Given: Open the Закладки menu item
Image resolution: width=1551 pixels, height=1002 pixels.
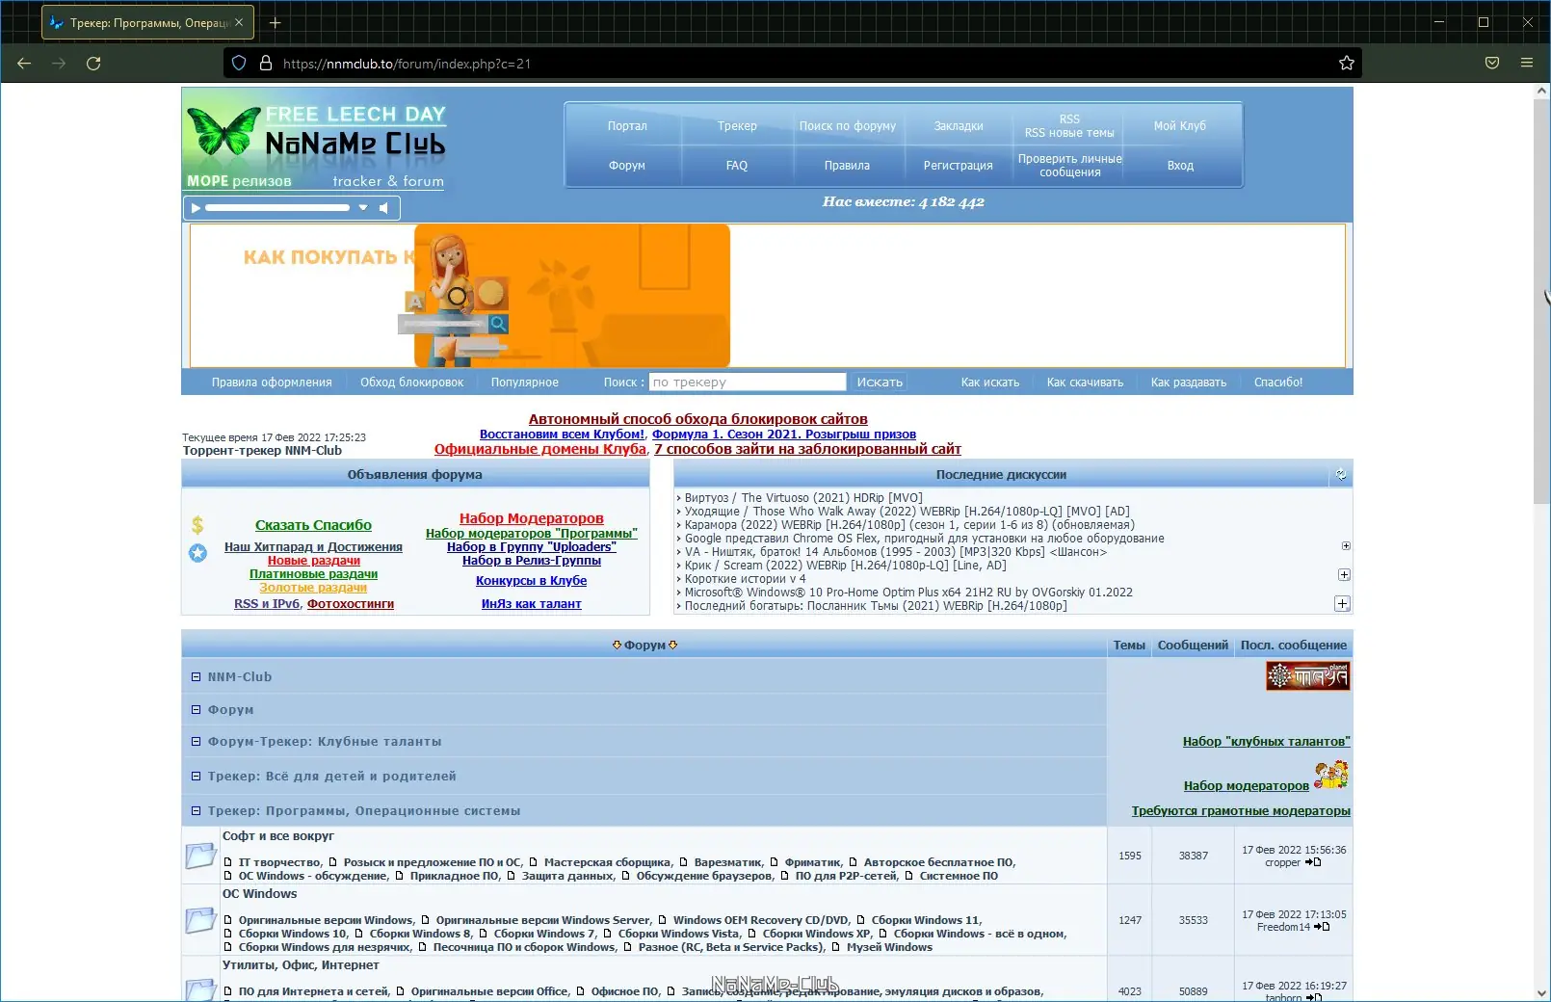Looking at the screenshot, I should (959, 126).
